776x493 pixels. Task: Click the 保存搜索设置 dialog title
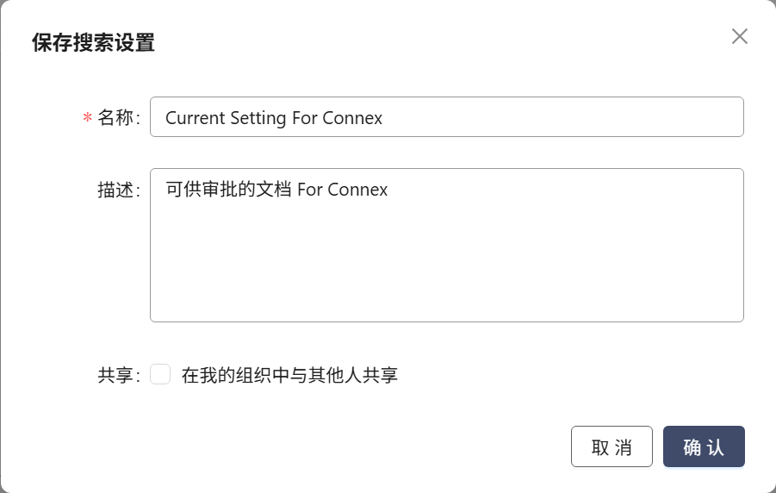pyautogui.click(x=93, y=42)
